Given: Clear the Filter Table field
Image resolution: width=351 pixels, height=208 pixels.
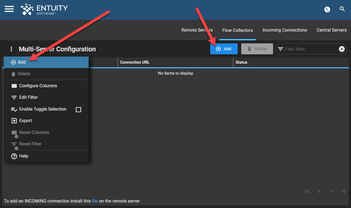Looking at the screenshot, I should coord(342,49).
